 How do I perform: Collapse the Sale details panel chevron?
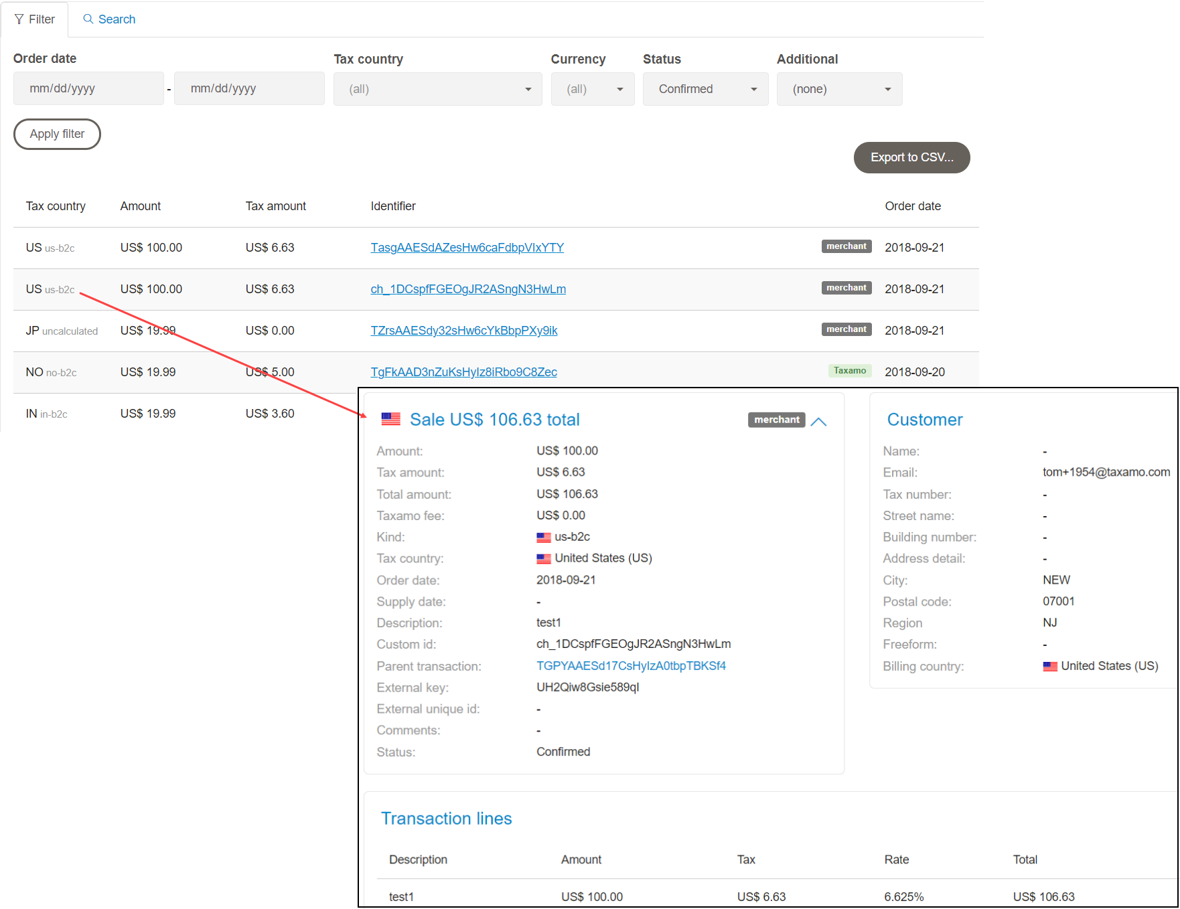[x=818, y=422]
